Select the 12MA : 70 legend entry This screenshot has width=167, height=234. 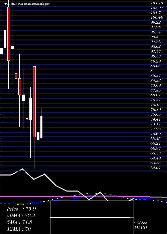coord(19,229)
